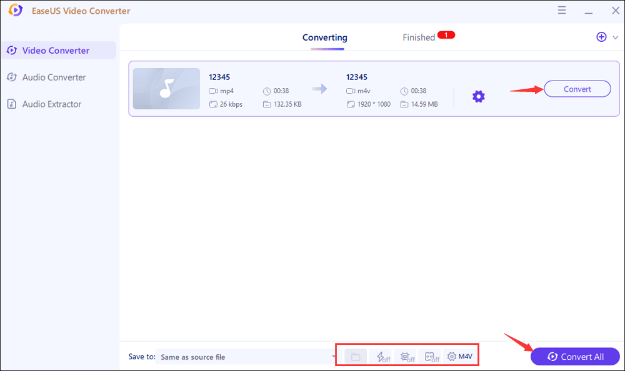Click the output format m4v label
Viewport: 625px width, 371px height.
[364, 91]
